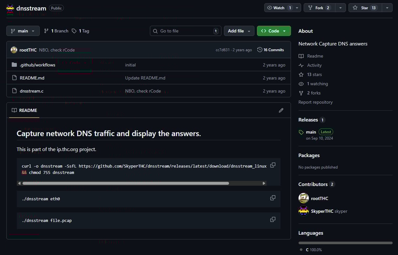Click rootTHC's avatar in the commit header

point(14,49)
